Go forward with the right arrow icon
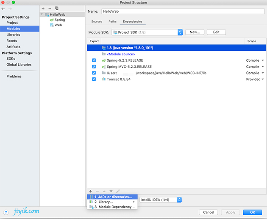This screenshot has height=219, width=267. click(10, 9)
